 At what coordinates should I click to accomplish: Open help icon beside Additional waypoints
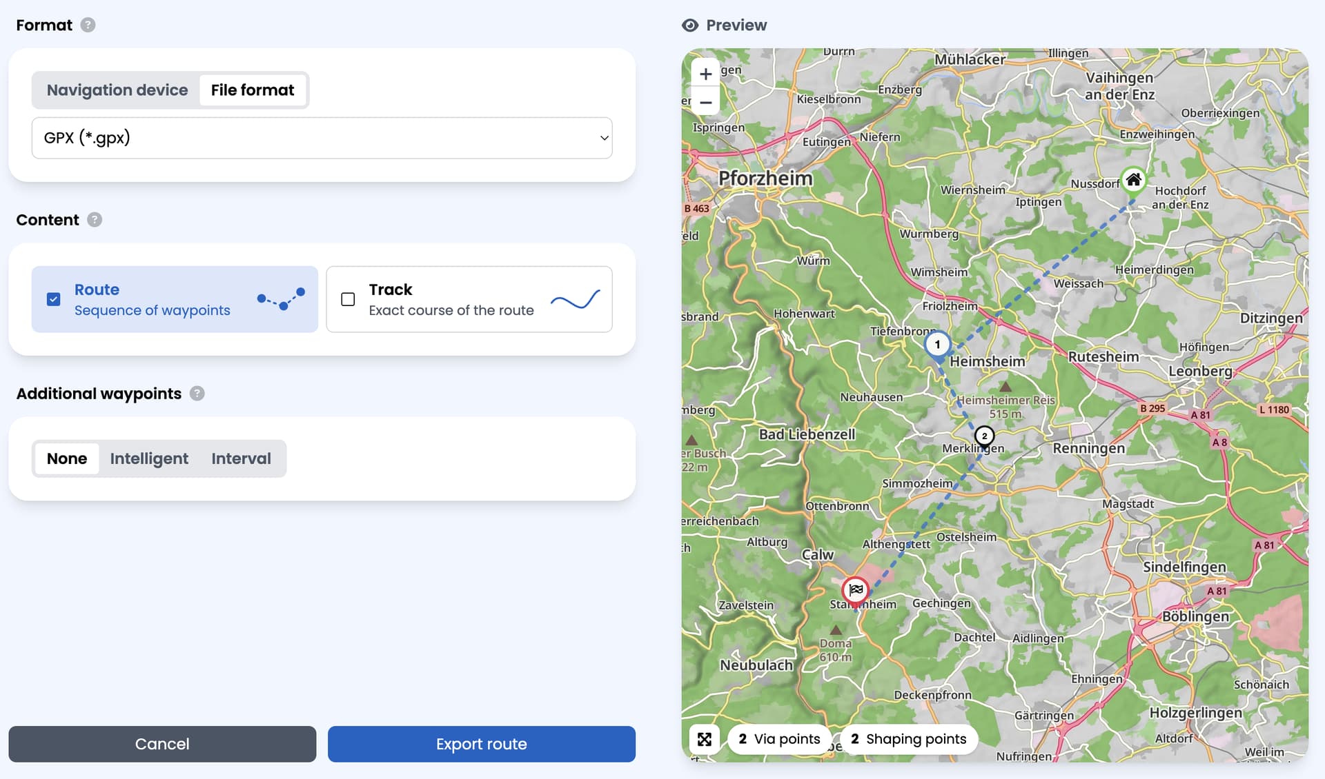click(197, 393)
